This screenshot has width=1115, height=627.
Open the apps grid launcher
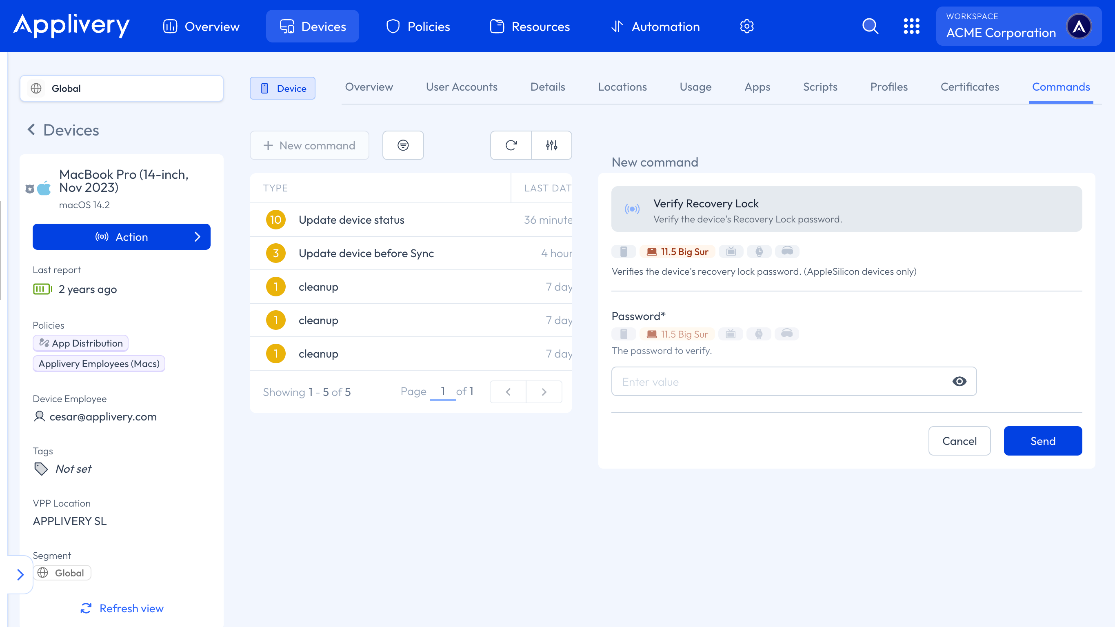pyautogui.click(x=911, y=27)
